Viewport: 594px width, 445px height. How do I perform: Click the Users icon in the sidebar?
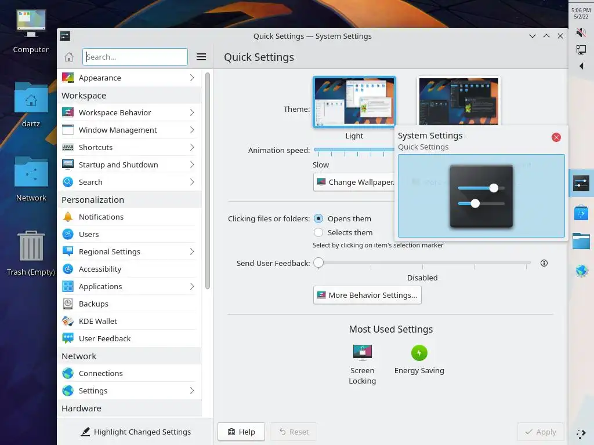(x=68, y=234)
